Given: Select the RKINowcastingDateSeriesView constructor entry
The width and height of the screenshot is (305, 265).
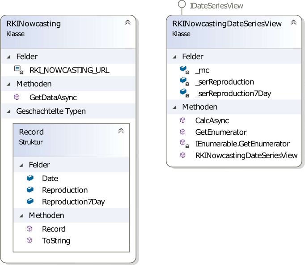Looking at the screenshot, I should (246, 156).
